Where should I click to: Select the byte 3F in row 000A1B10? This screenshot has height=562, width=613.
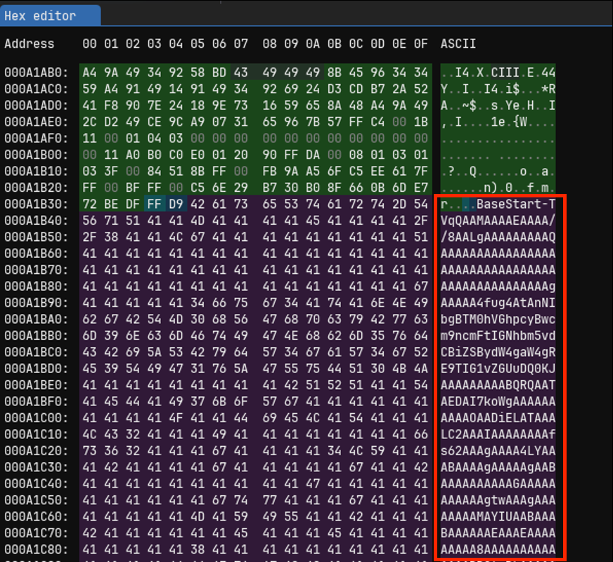(111, 171)
